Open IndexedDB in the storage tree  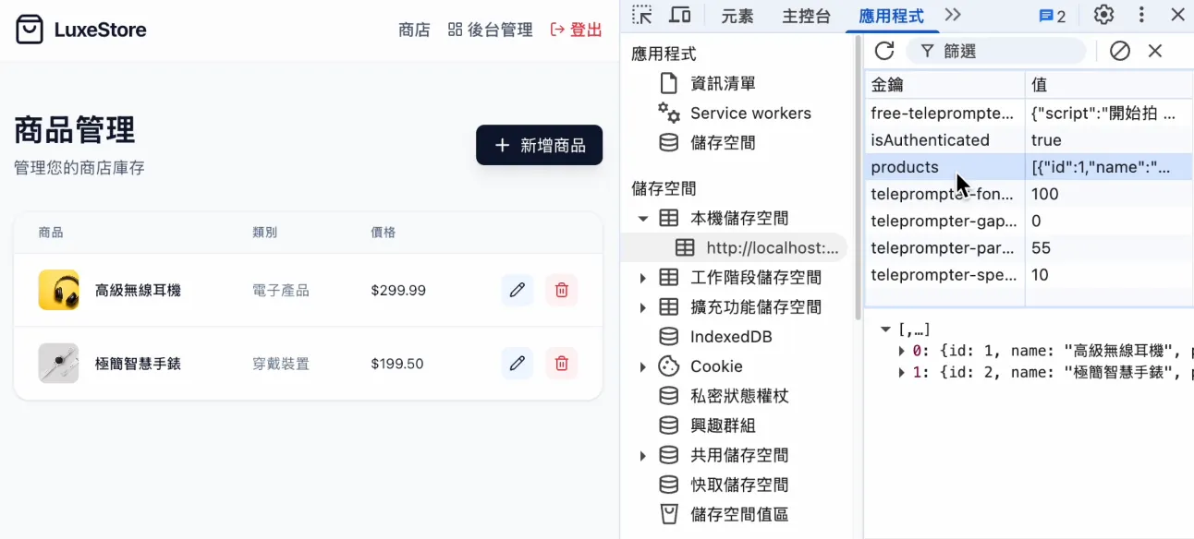731,337
